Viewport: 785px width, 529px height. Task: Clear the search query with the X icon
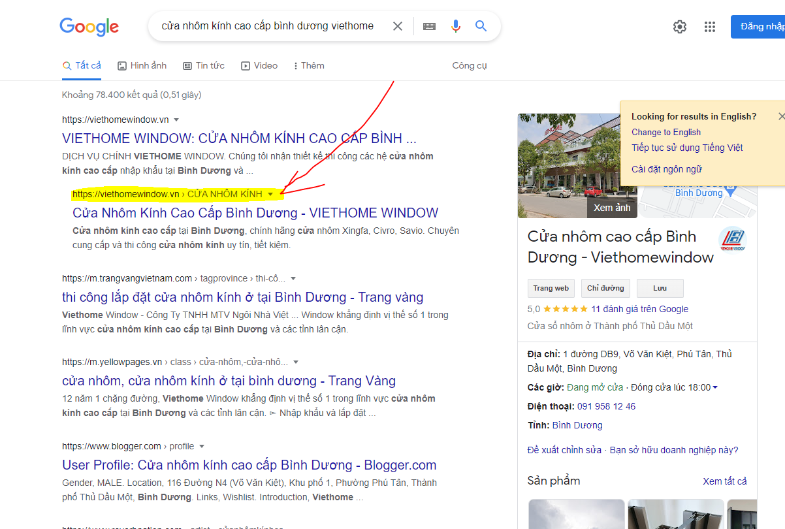coord(397,26)
